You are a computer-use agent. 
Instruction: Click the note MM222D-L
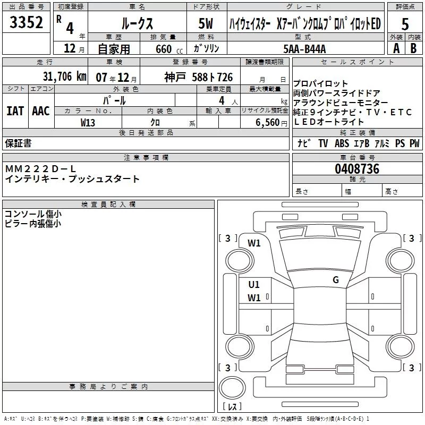coord(41,169)
